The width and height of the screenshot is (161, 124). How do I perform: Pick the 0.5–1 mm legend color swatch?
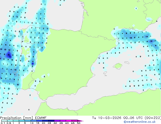(10, 121)
